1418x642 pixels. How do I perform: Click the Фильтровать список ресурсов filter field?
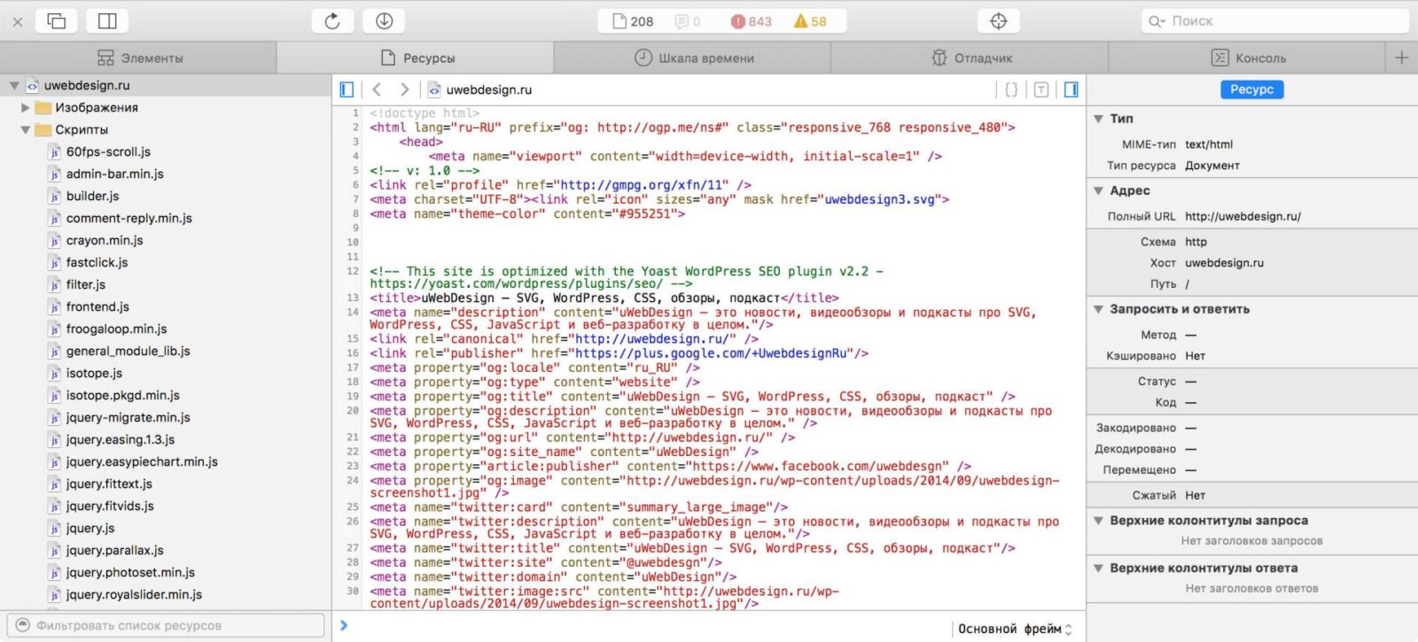pyautogui.click(x=166, y=625)
